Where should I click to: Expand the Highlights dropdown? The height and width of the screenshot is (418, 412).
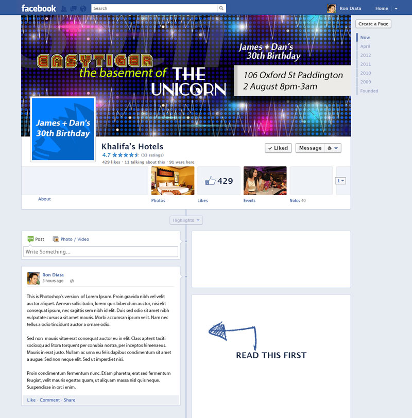point(186,220)
